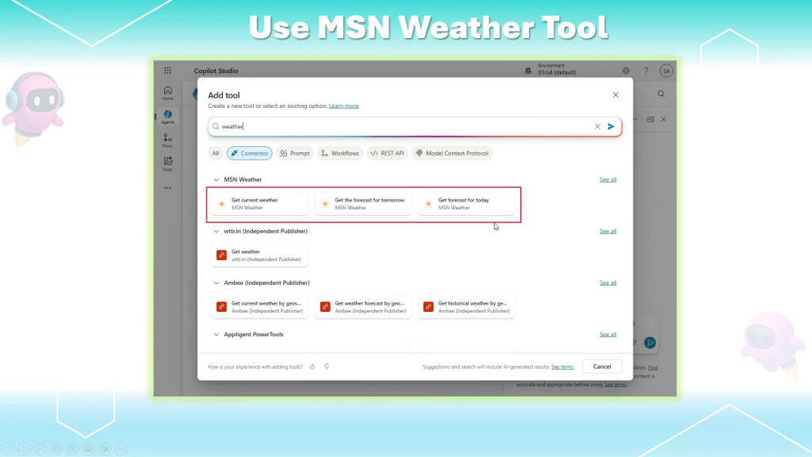
Task: Choose the Get forecast for today tool
Action: point(466,204)
